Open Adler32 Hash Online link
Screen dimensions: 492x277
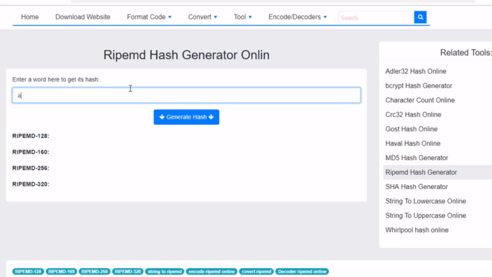pyautogui.click(x=416, y=71)
